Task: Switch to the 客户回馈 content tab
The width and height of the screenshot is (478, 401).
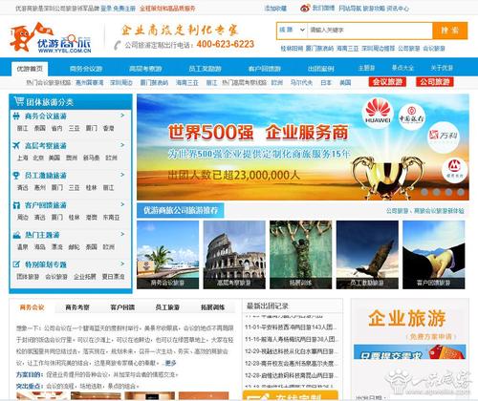Action: coord(122,307)
